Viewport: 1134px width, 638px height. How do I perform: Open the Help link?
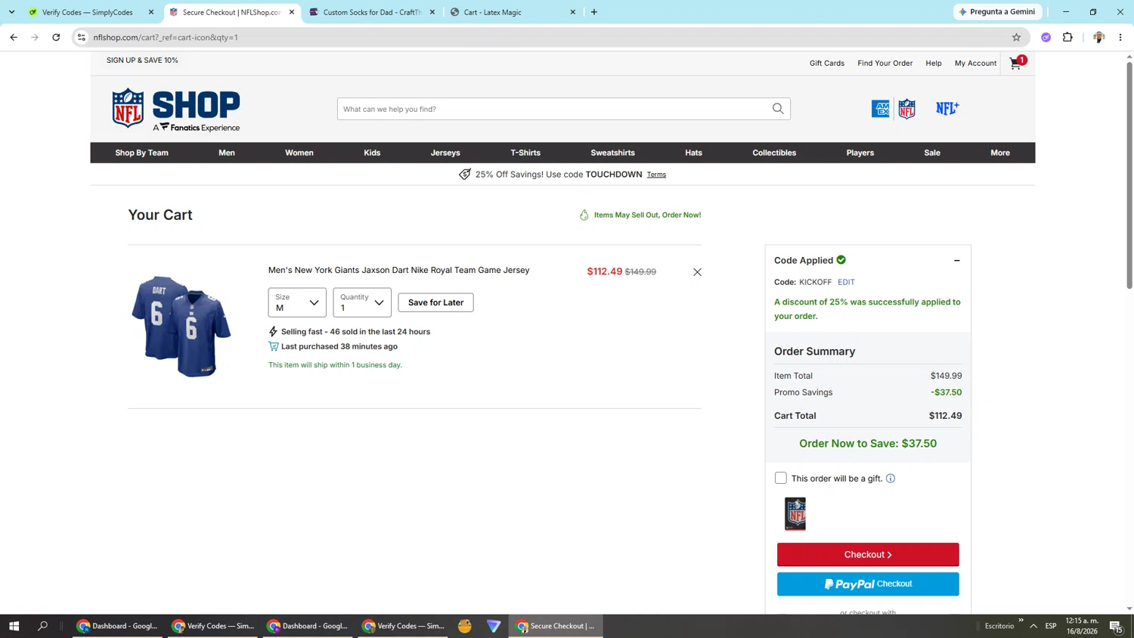[934, 63]
